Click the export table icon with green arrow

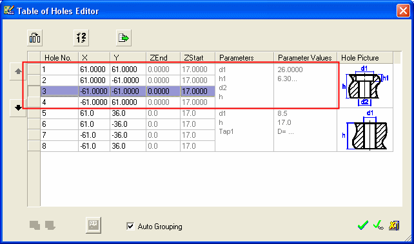pyautogui.click(x=124, y=38)
